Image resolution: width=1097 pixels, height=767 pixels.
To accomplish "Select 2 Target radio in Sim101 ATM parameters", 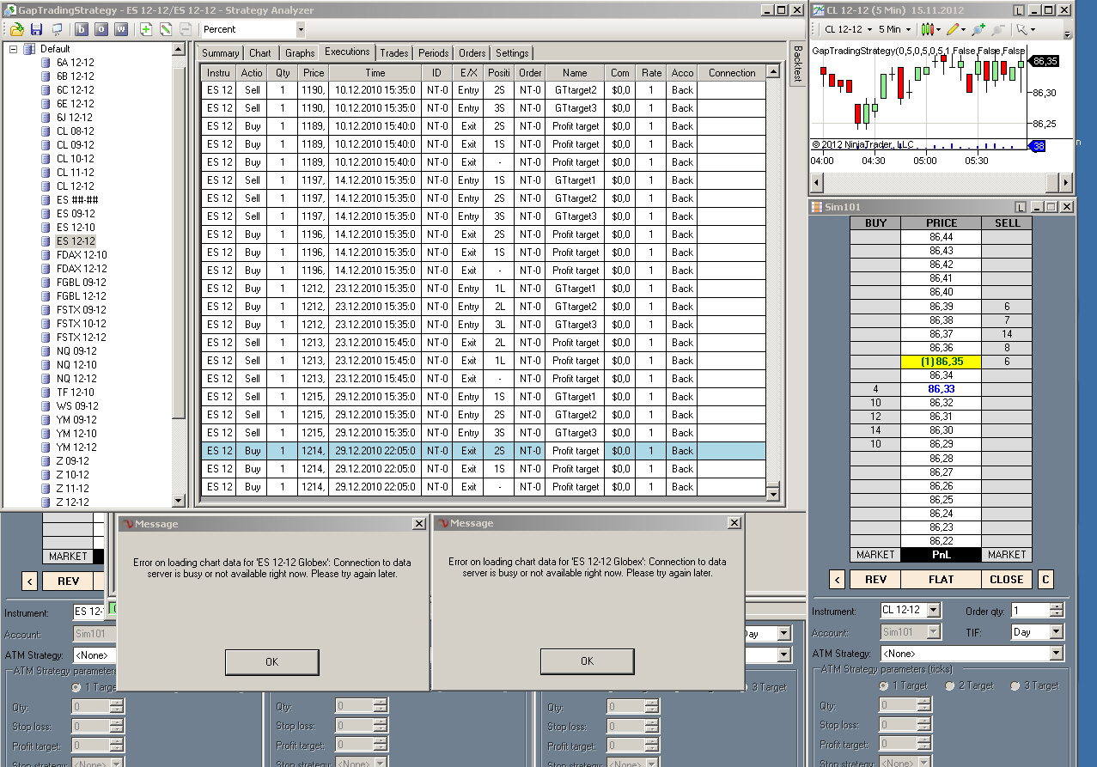I will [x=949, y=686].
